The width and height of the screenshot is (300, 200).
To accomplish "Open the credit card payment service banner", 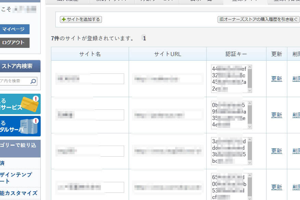I will coord(20,104).
